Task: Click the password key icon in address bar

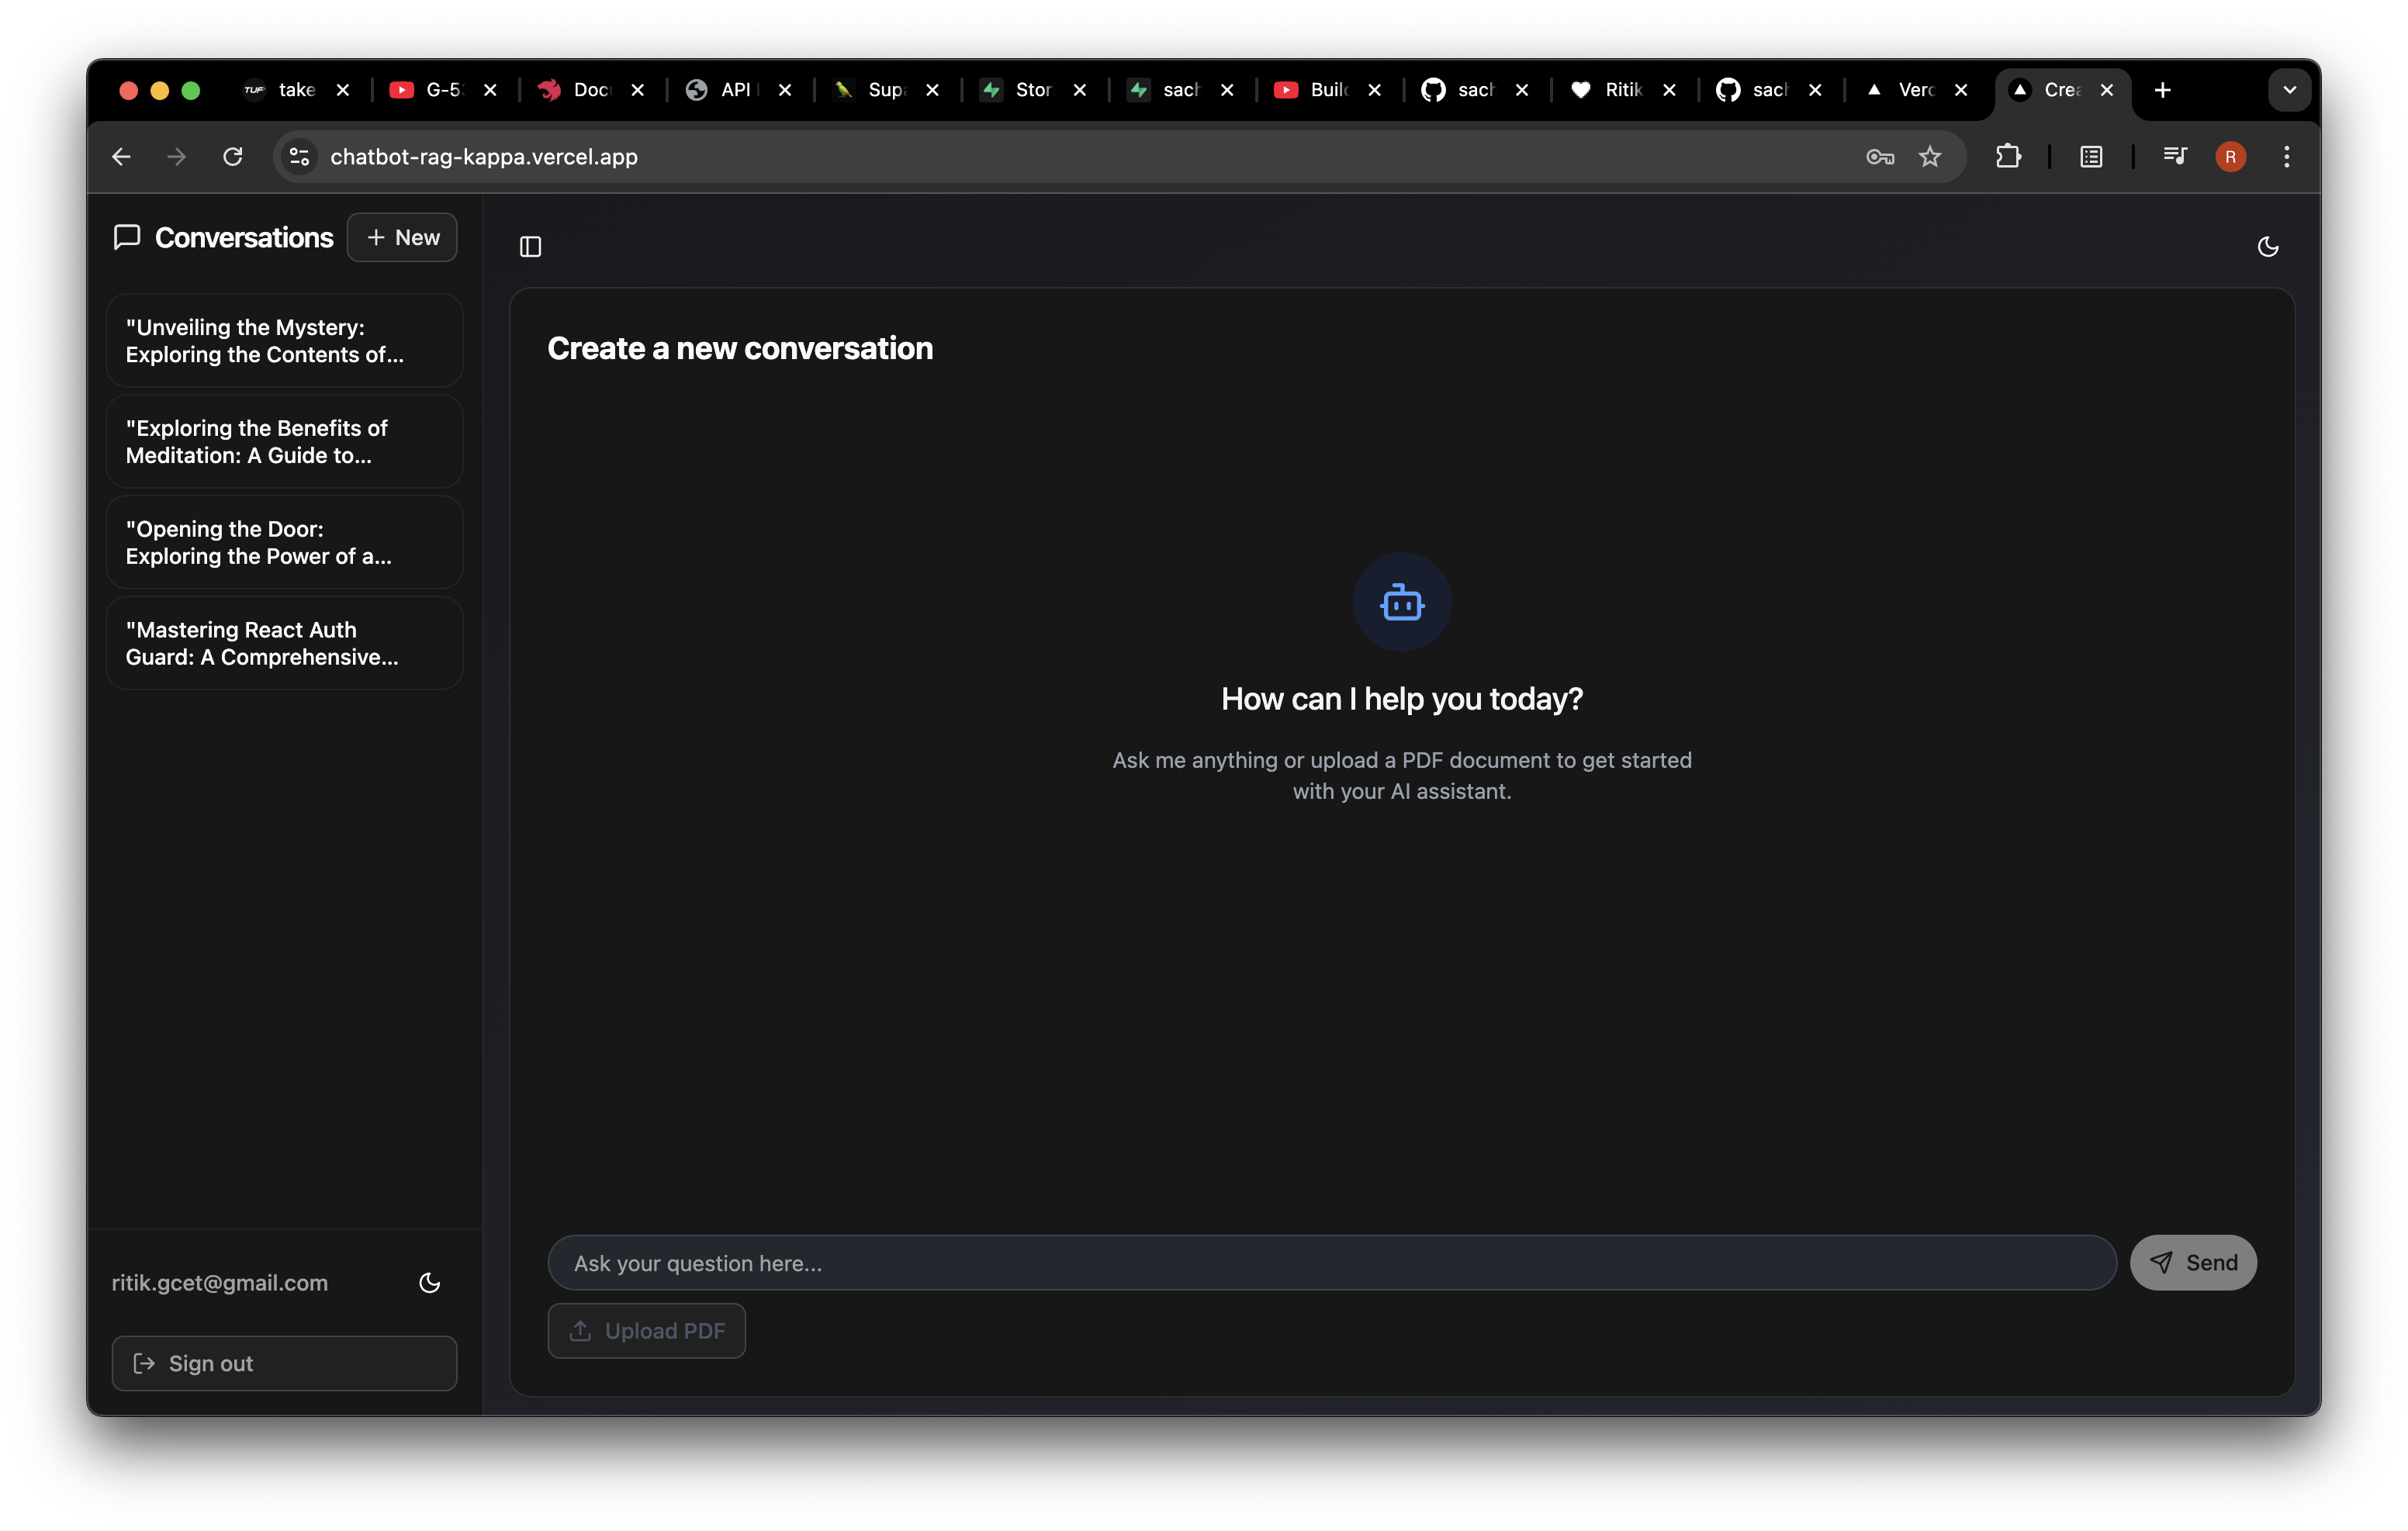Action: click(x=1879, y=157)
